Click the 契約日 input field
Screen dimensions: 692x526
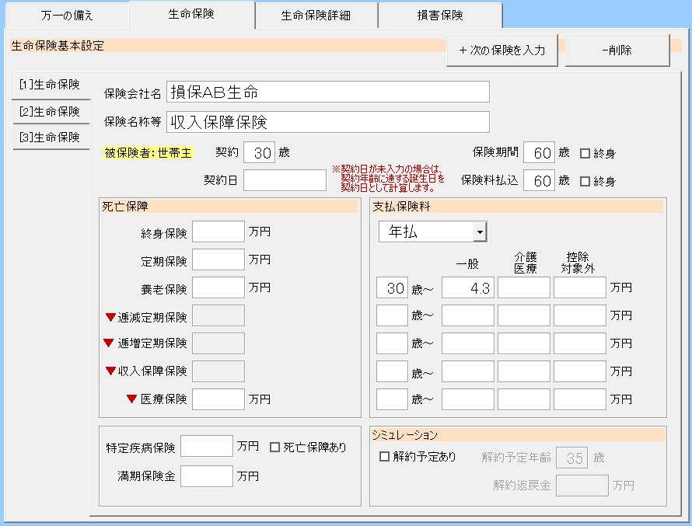[285, 180]
